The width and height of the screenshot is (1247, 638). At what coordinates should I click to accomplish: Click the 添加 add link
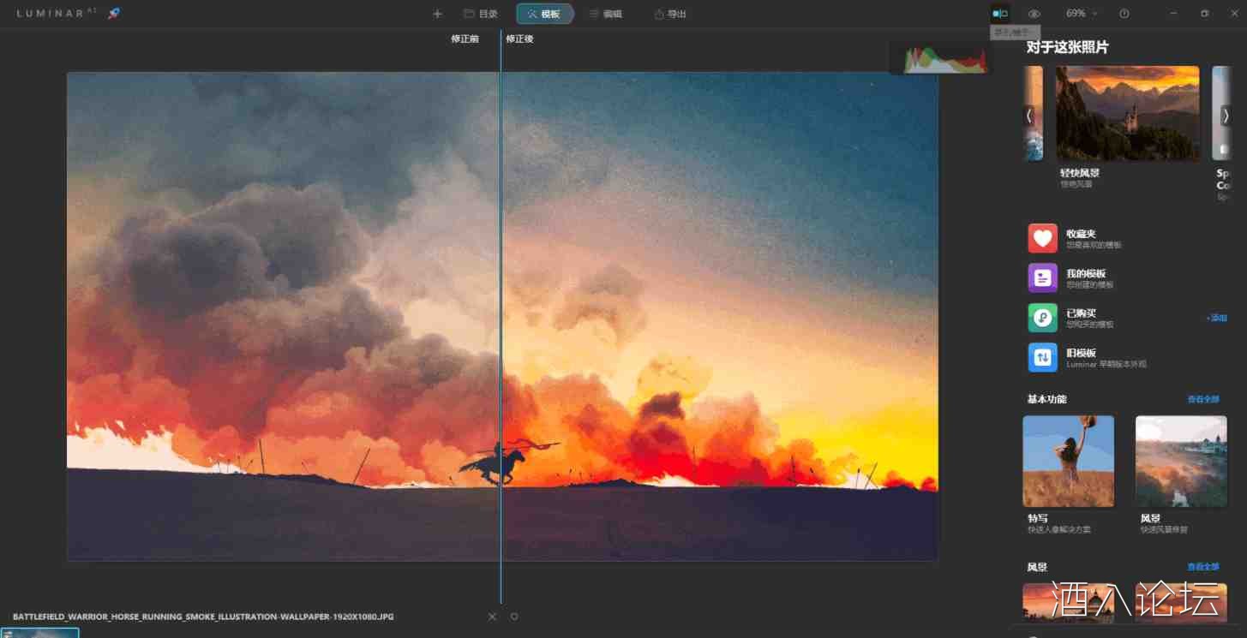[x=1217, y=318]
